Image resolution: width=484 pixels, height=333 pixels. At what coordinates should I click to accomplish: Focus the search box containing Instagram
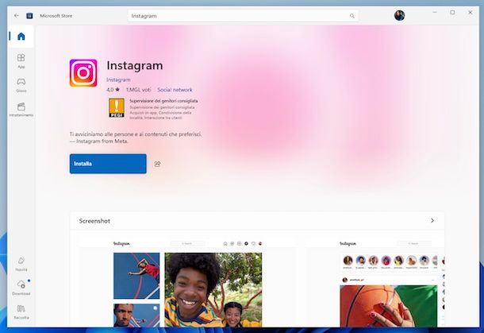243,16
